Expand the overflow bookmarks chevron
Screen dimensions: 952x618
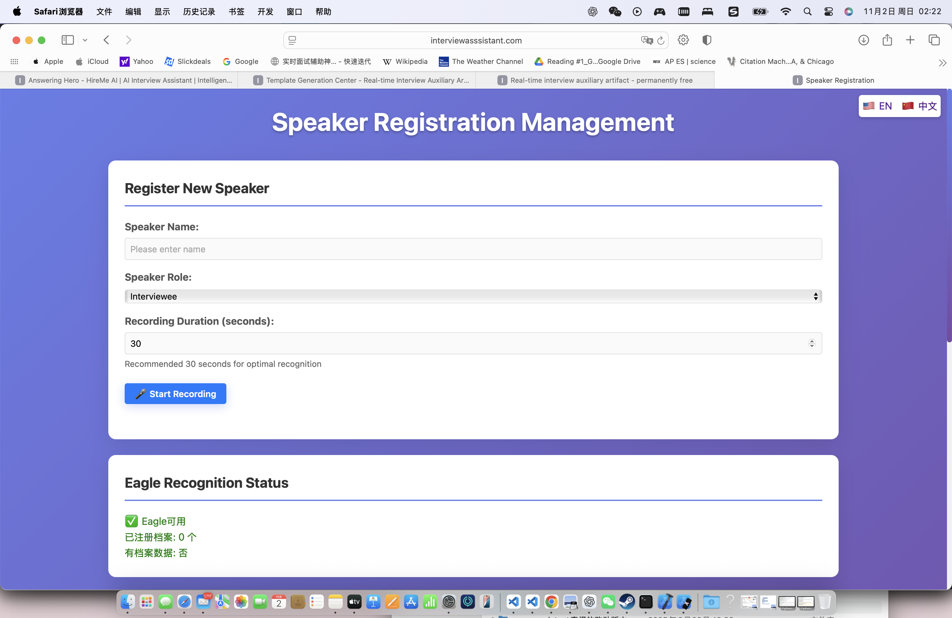943,63
